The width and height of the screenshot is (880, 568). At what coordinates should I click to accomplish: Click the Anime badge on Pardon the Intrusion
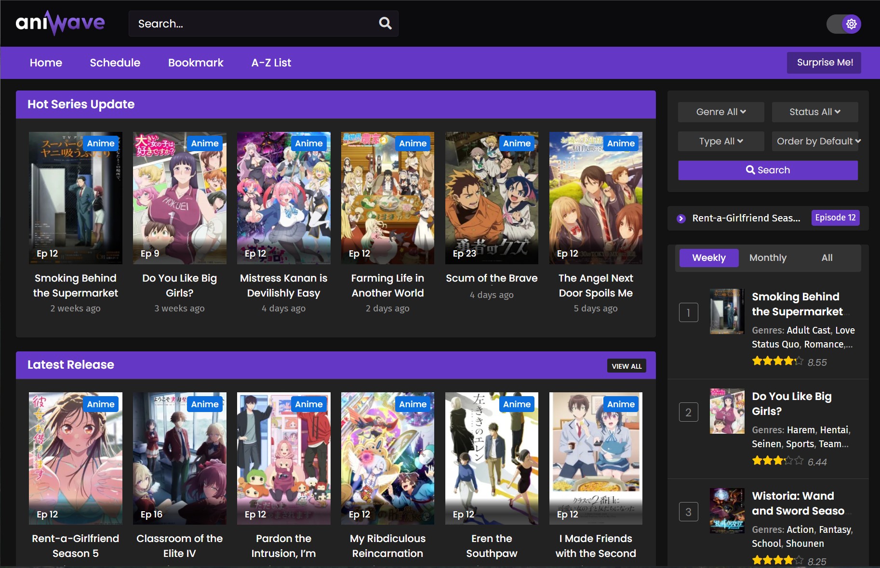tap(308, 404)
